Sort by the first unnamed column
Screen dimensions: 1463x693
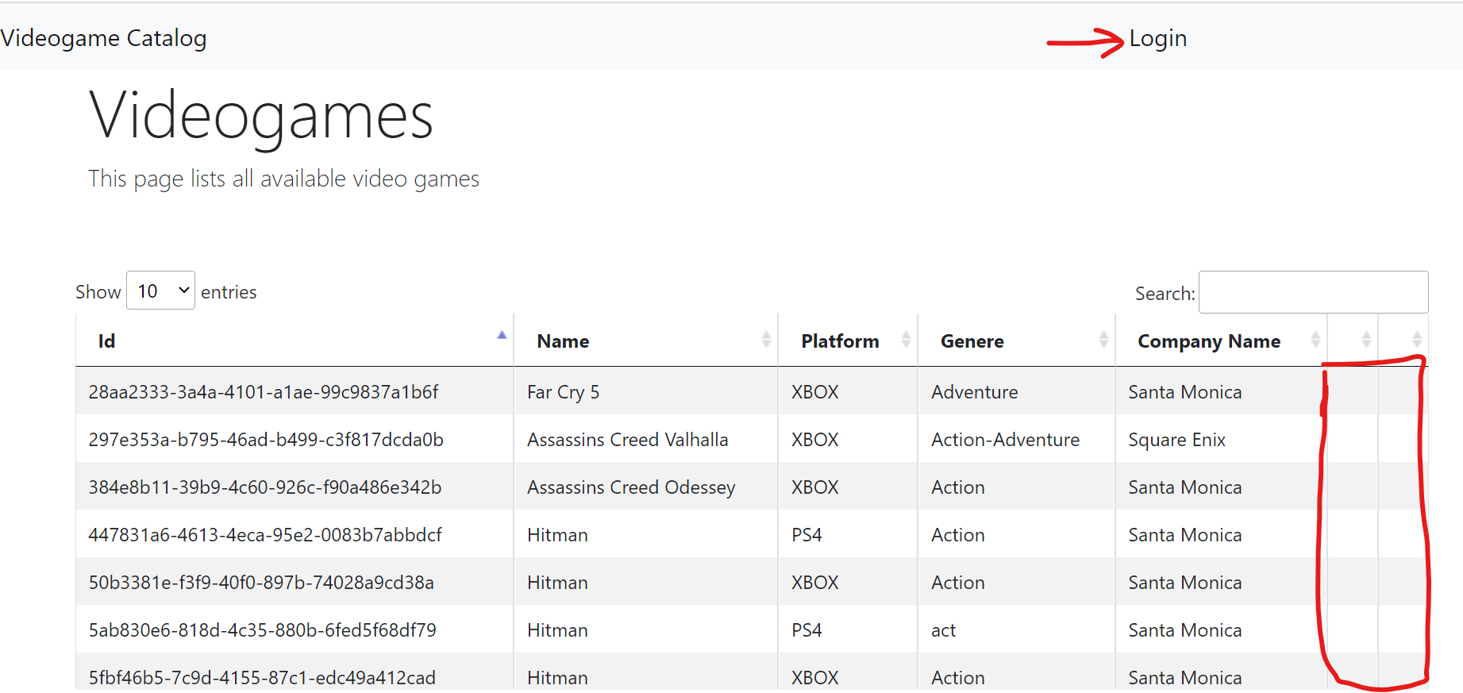pyautogui.click(x=1365, y=340)
